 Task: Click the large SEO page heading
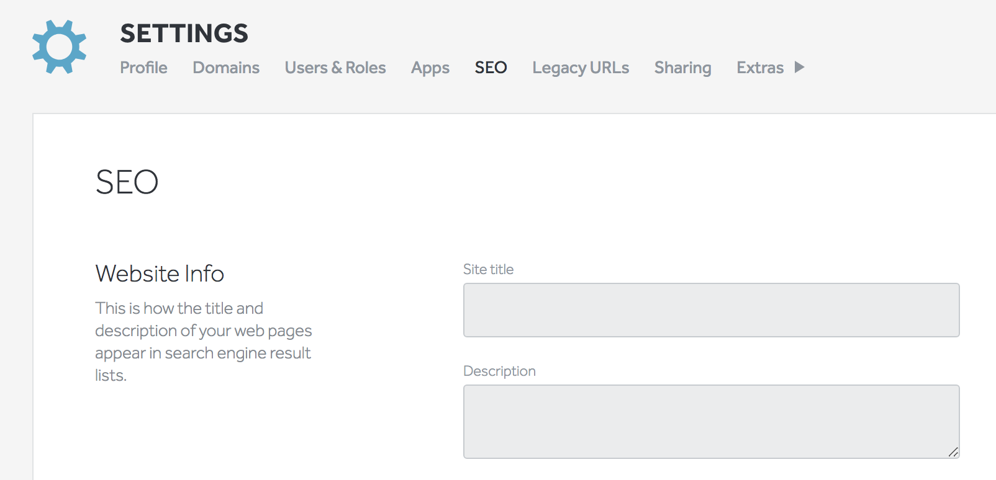coord(127,182)
